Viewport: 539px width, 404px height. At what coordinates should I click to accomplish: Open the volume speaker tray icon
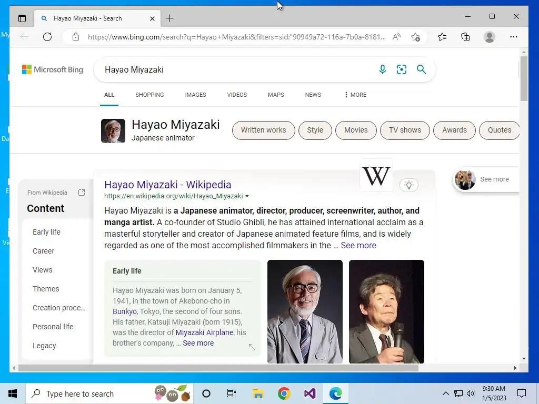(471, 393)
